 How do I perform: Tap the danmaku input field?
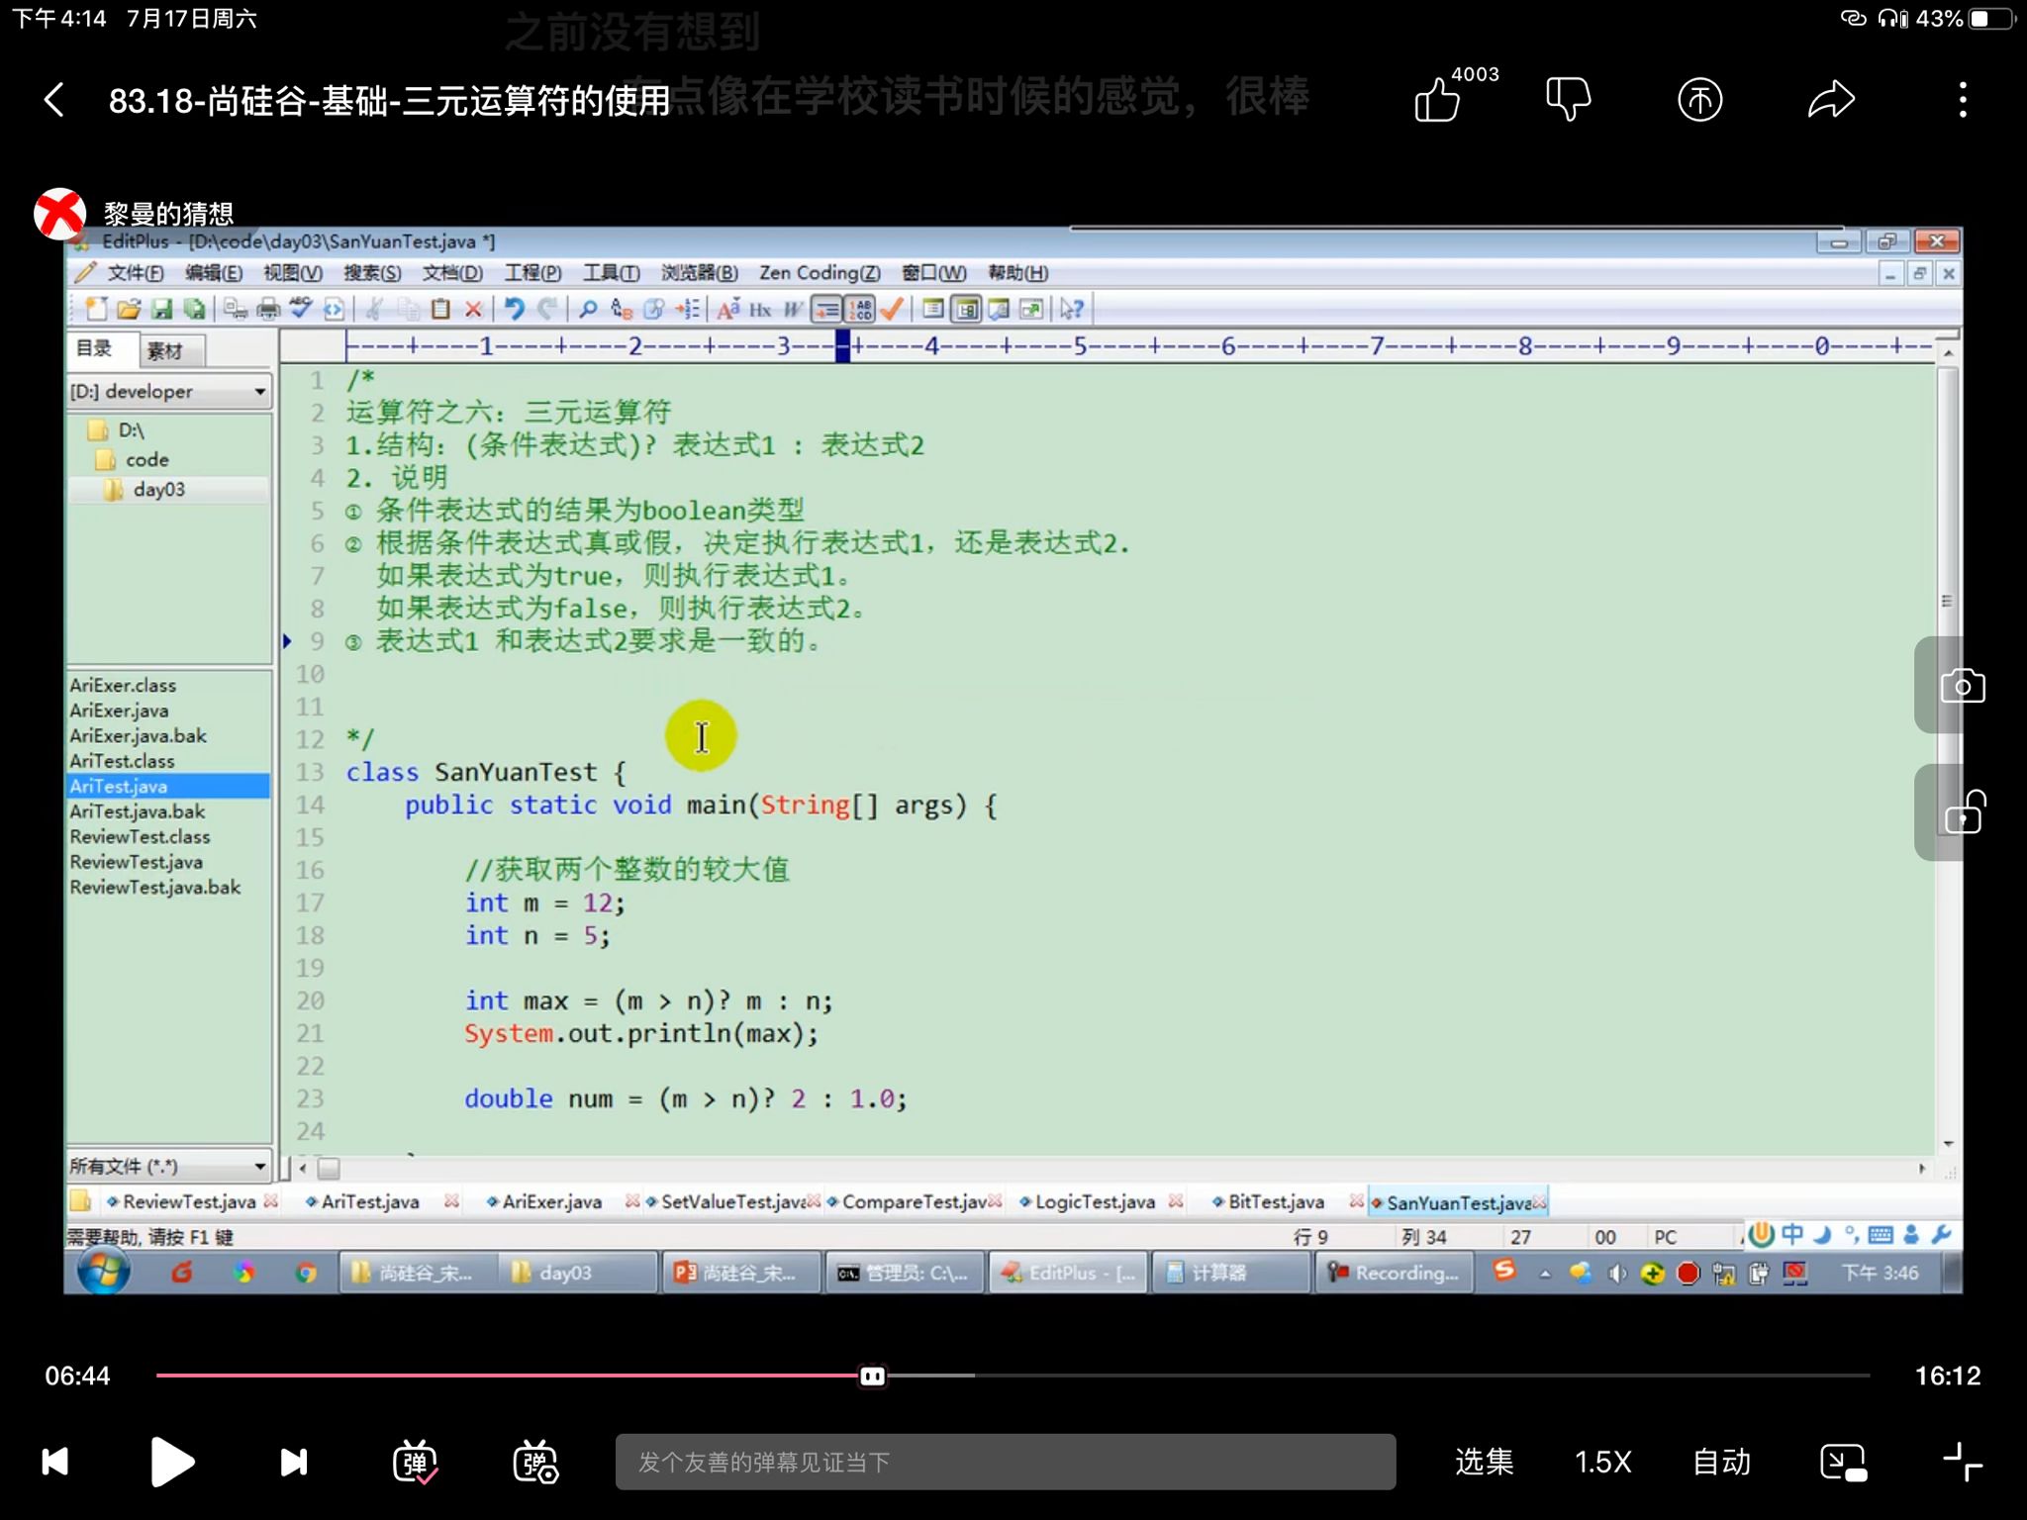[x=1006, y=1462]
